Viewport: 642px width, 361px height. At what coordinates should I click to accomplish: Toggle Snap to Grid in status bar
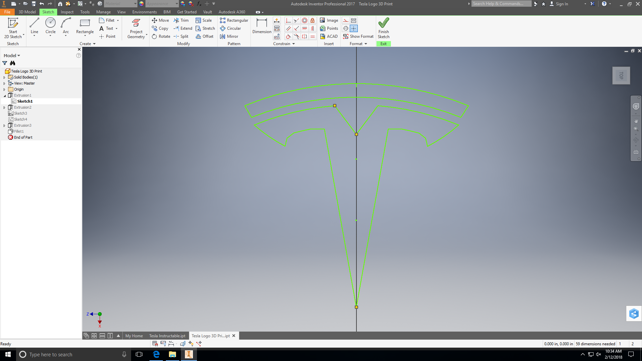155,344
